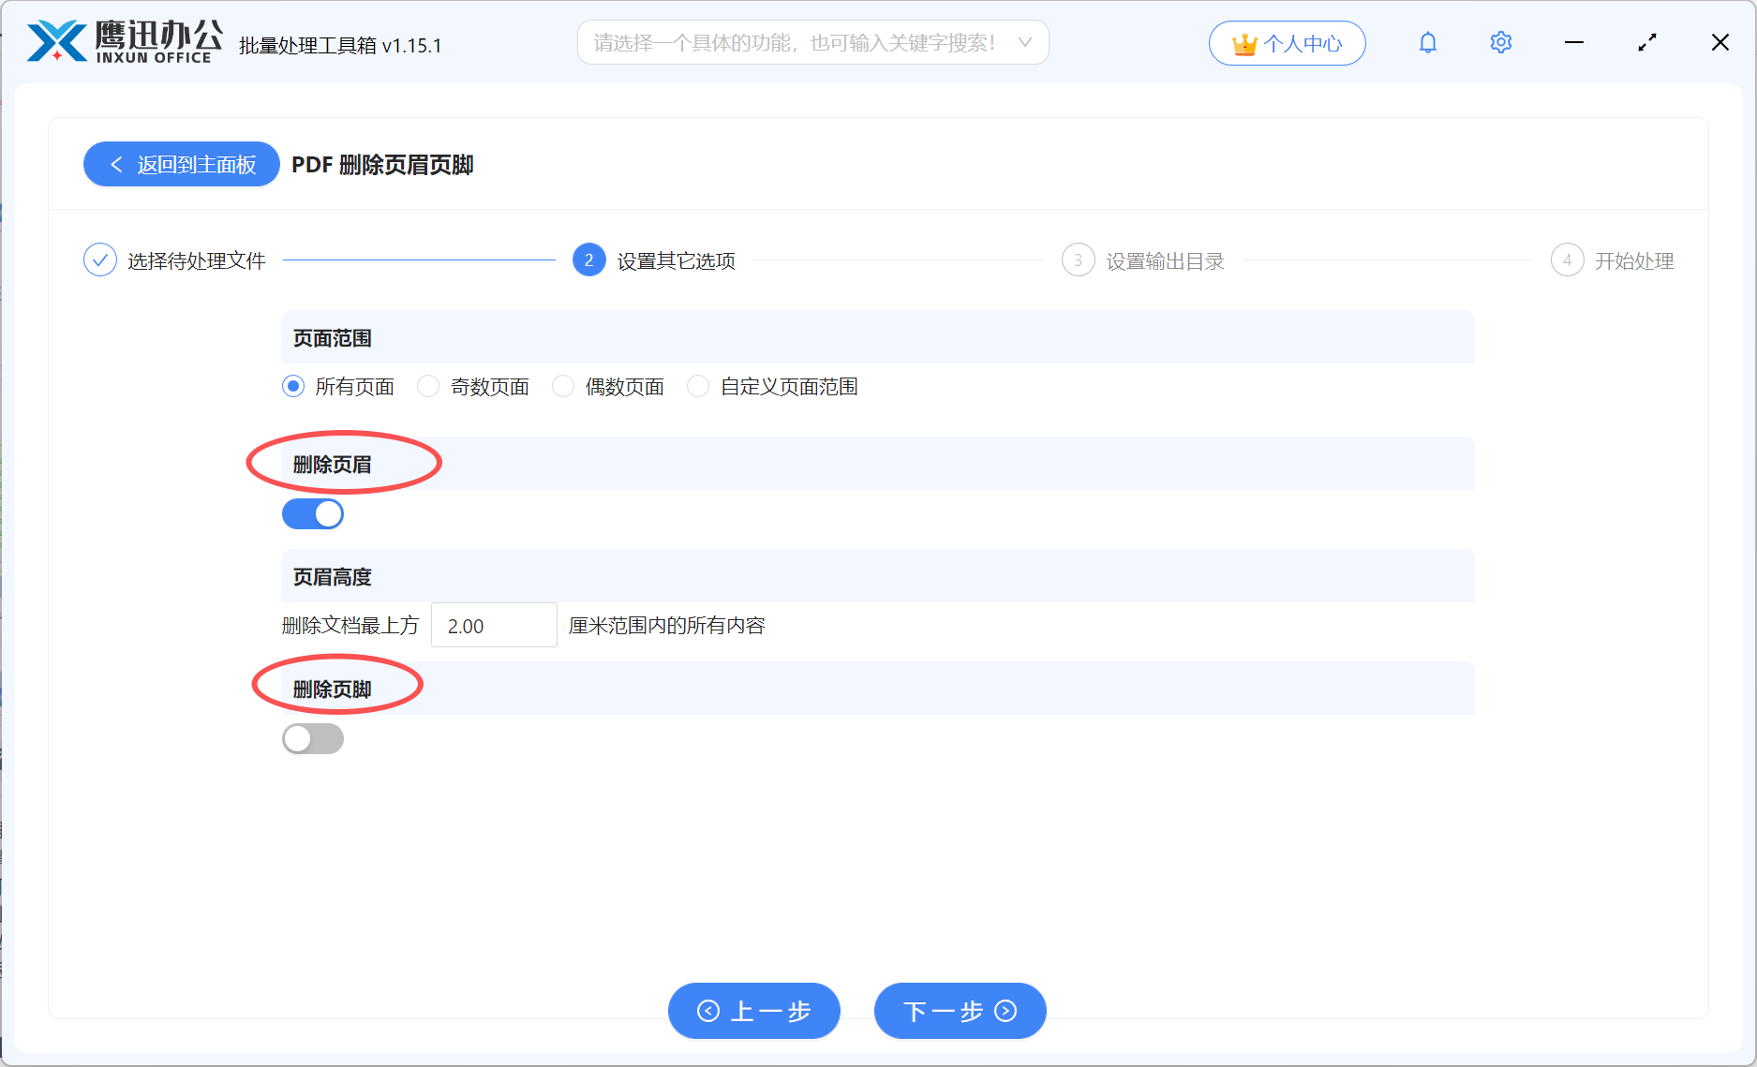The image size is (1757, 1067).
Task: Click 下一步 next button
Action: 960,1011
